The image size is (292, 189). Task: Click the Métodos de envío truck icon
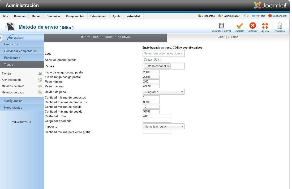click(x=40, y=86)
